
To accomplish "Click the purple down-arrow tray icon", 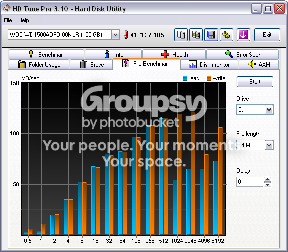I will pos(243,35).
